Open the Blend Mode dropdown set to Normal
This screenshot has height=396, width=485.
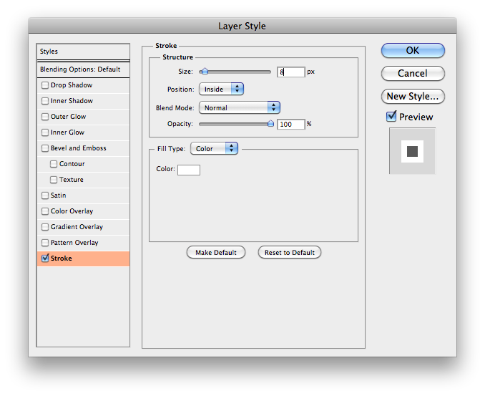tap(240, 107)
